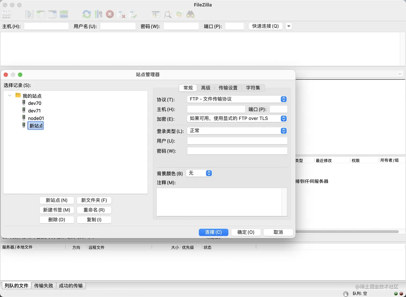The width and height of the screenshot is (406, 297).
Task: Switch to the 常规 tab
Action: (x=188, y=88)
